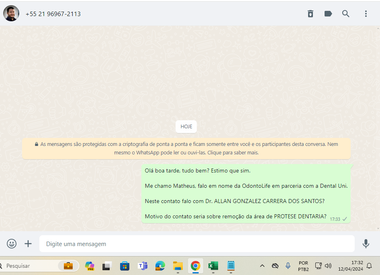This screenshot has width=380, height=275.
Task: Click the contact number +55 21 96967-2113
Action: (x=53, y=14)
